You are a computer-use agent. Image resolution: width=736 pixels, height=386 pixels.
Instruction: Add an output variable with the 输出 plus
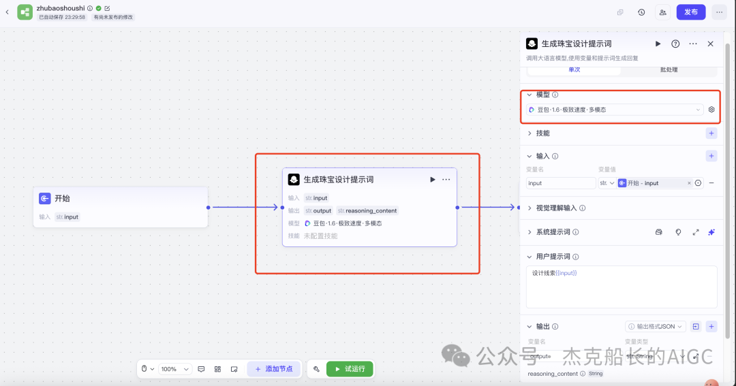point(711,327)
